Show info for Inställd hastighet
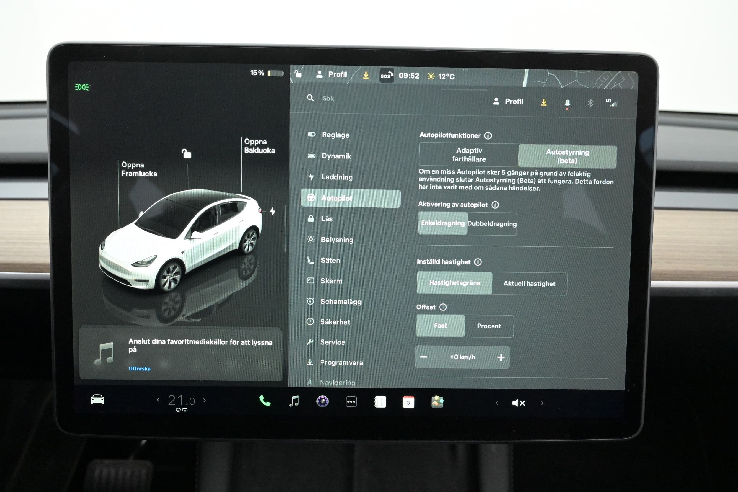Screen dimensions: 738x492 (x=478, y=262)
